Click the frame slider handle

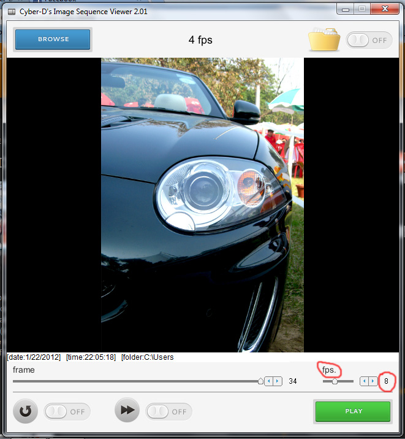pos(260,381)
